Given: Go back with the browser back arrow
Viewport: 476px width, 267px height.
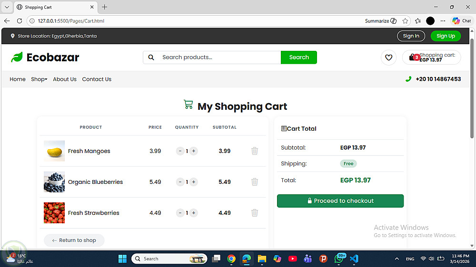Looking at the screenshot, I should click(x=7, y=21).
